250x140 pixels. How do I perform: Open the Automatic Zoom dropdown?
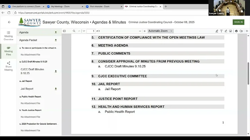(160, 31)
